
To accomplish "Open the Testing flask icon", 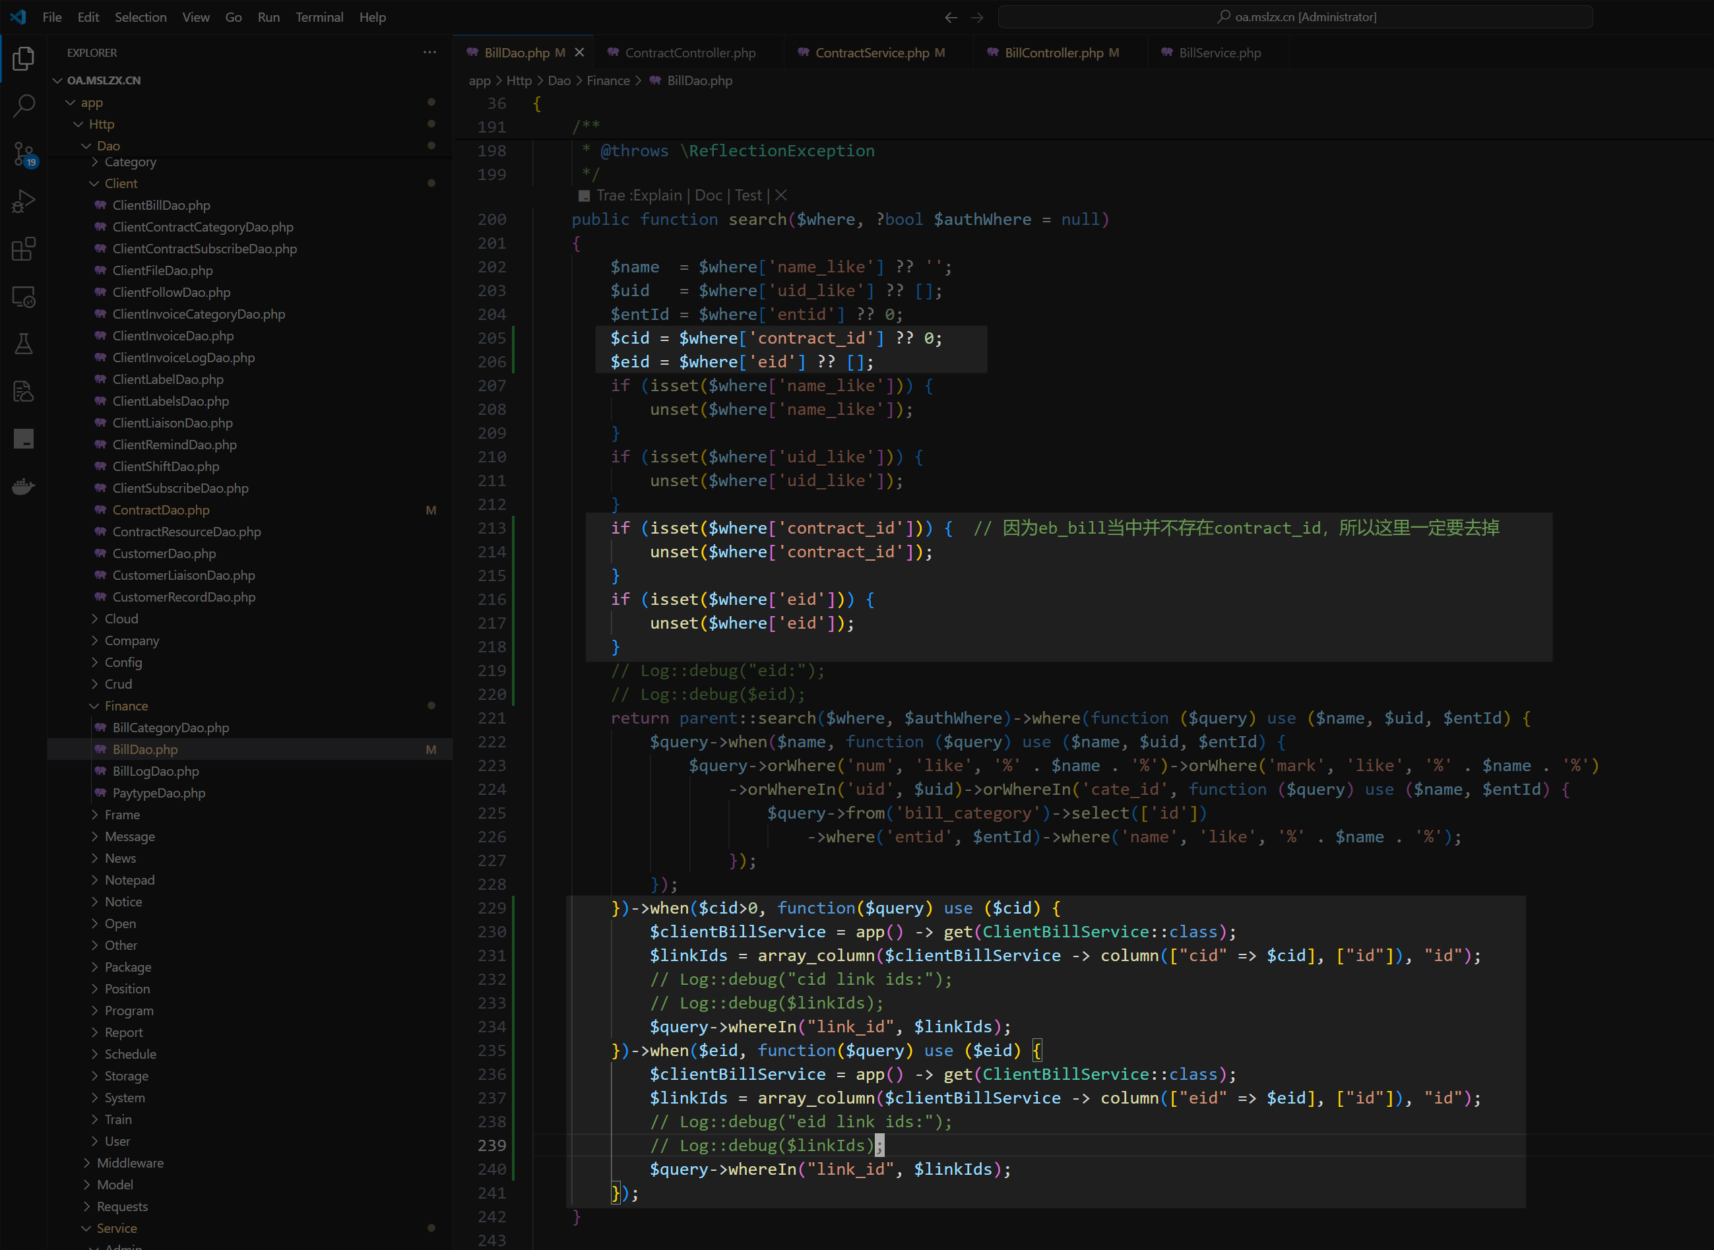I will point(24,344).
